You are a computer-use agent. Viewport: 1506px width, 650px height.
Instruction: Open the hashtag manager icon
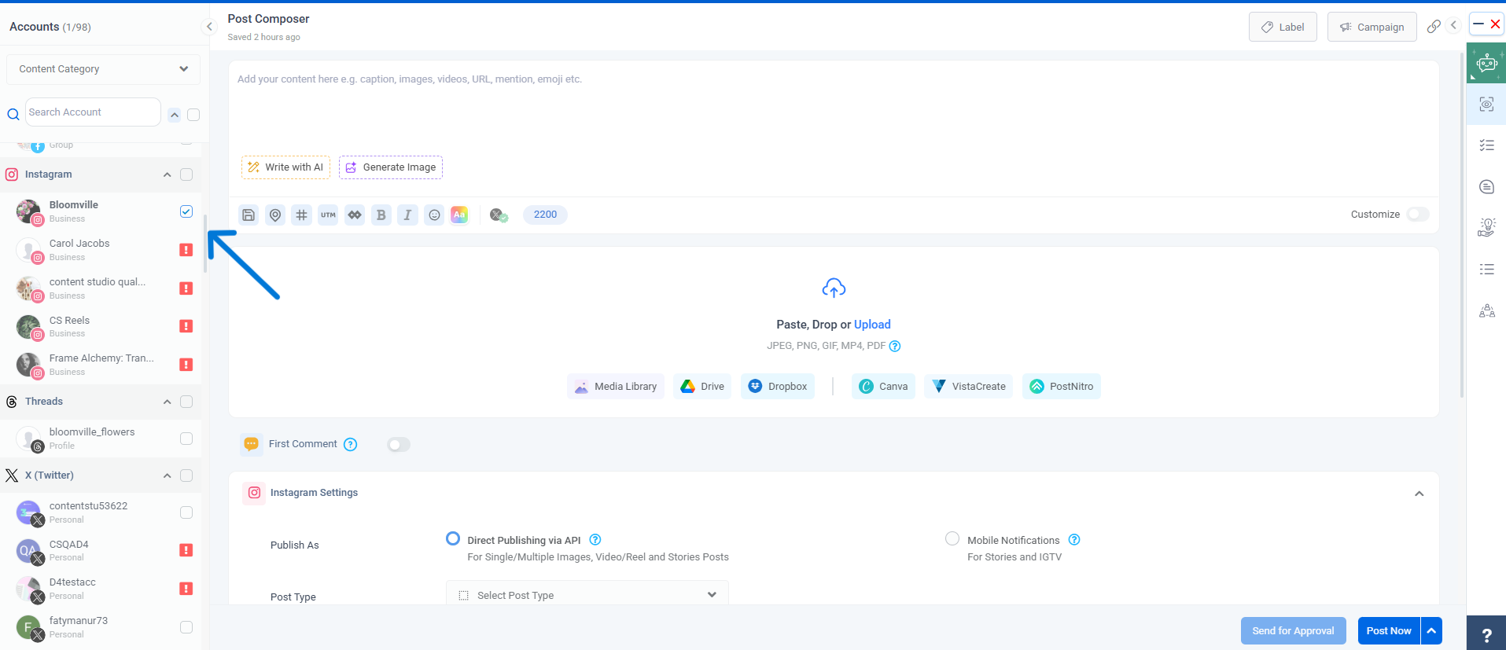tap(302, 215)
